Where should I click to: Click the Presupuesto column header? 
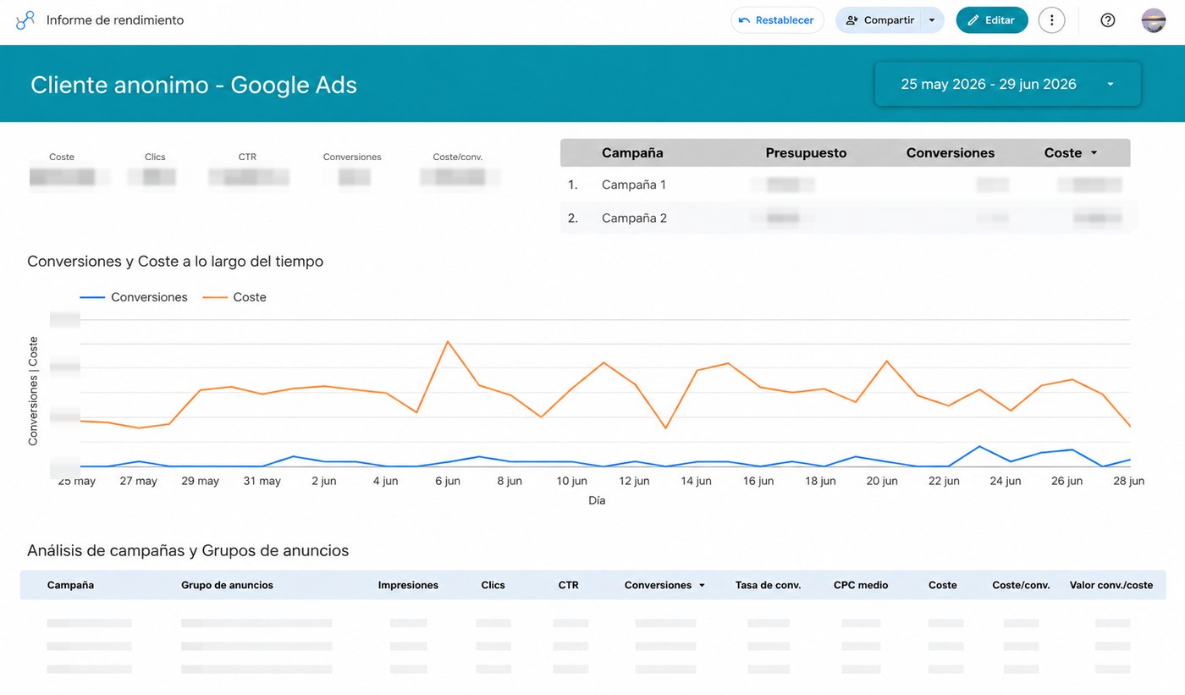(x=806, y=153)
